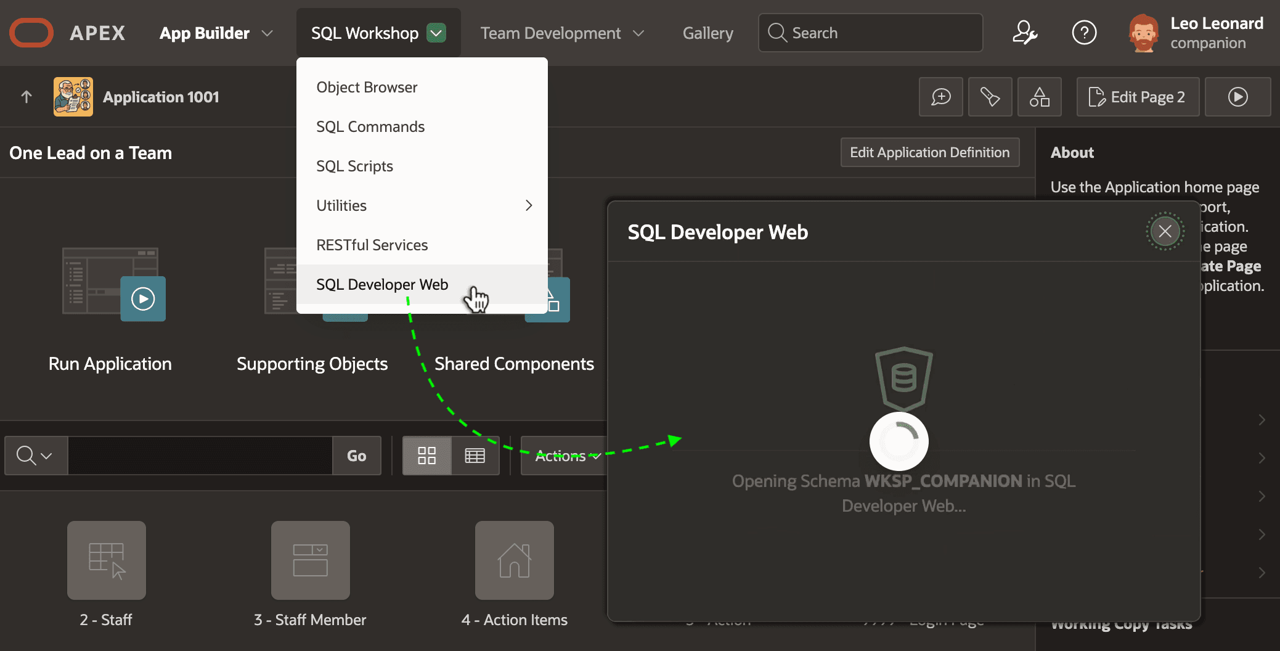Click Edit Application Definition button
Screen dimensions: 1280x651
[930, 152]
